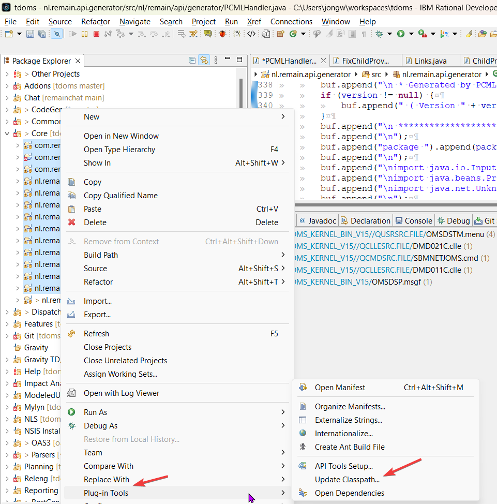Click the Refresh icon in context menu
The image size is (497, 504).
point(72,334)
